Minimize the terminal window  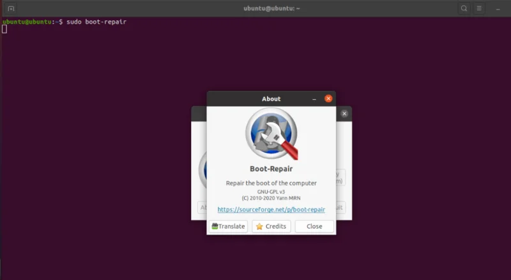point(498,9)
